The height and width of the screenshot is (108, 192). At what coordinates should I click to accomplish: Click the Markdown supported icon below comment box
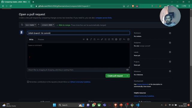127,70
